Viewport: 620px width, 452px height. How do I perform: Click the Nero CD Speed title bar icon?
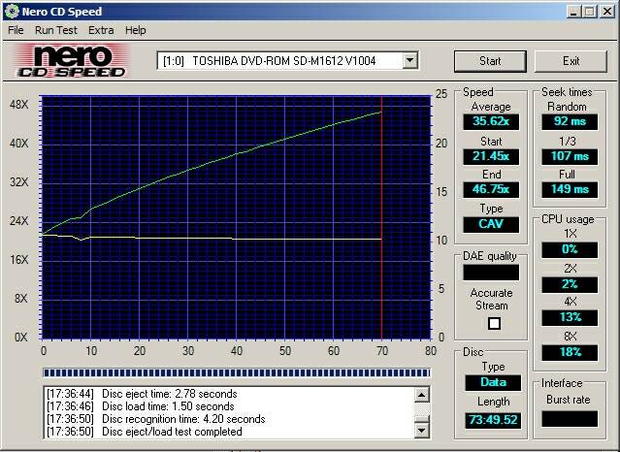(11, 11)
